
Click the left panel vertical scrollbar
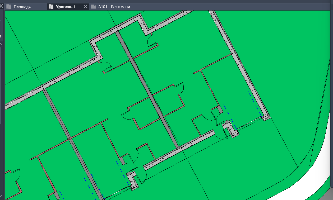point(1,84)
